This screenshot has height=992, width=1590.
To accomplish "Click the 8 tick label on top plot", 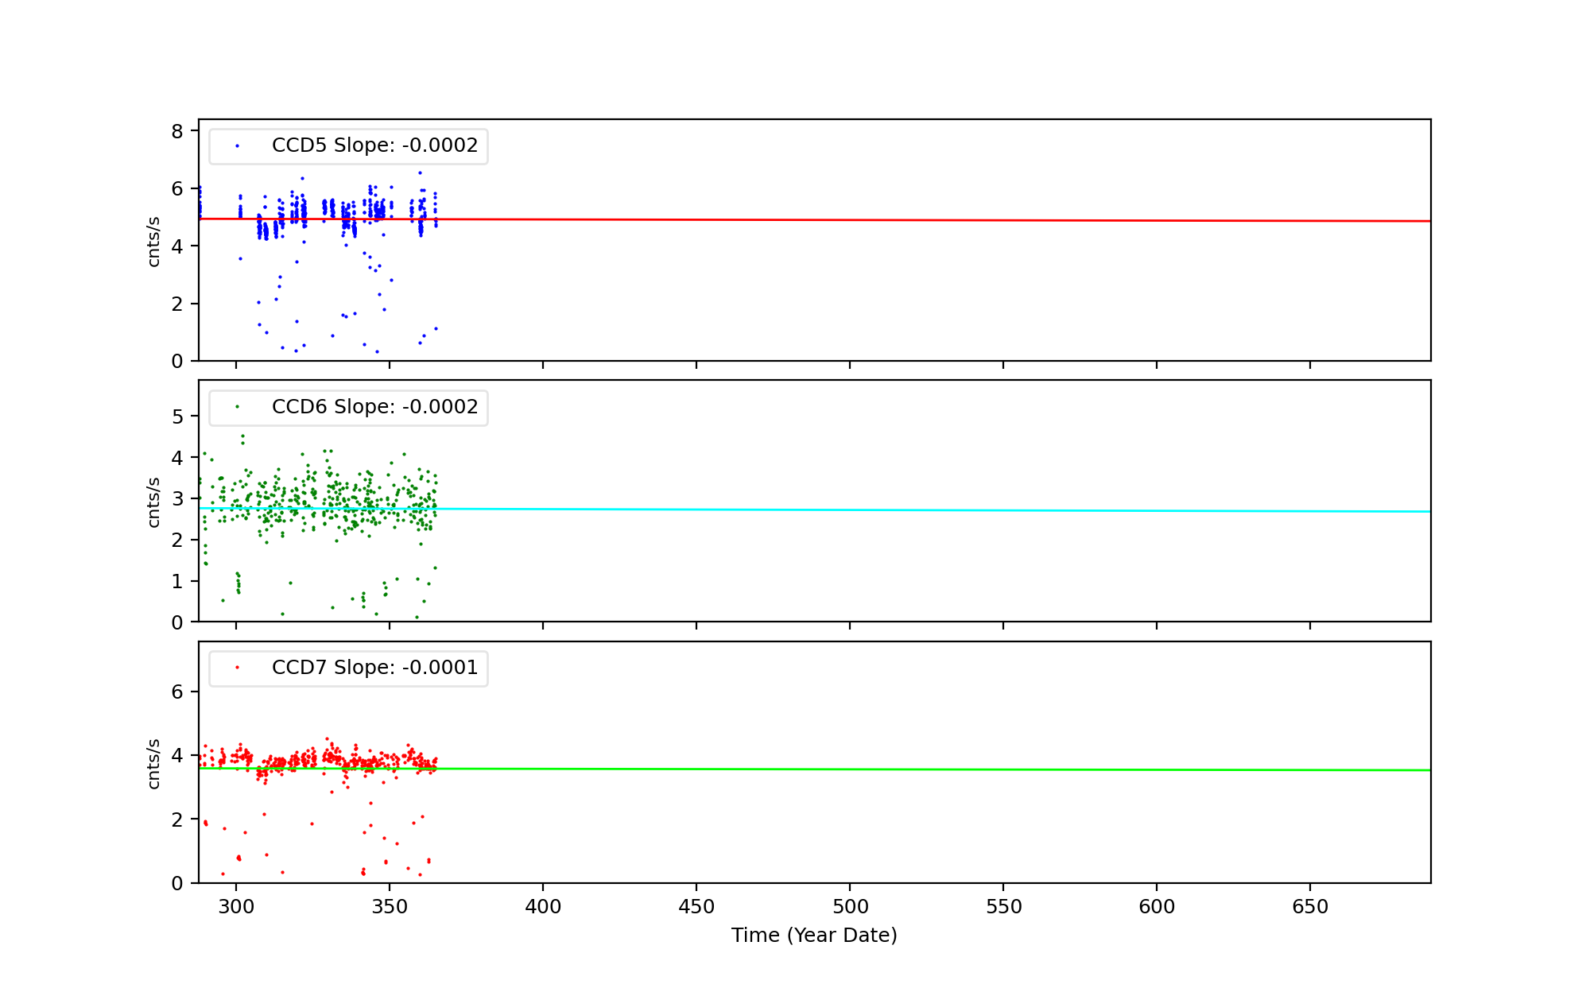I will pos(177,131).
